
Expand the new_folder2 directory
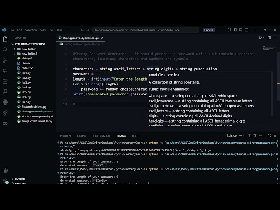click(x=29, y=53)
